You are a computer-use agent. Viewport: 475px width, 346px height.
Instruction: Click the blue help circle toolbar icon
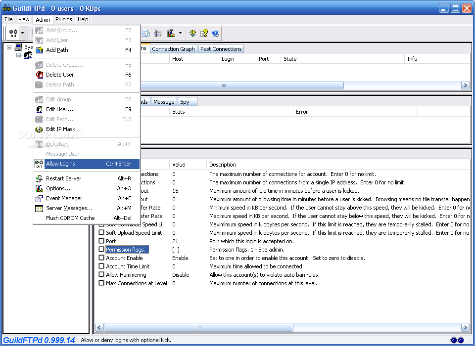coord(215,33)
